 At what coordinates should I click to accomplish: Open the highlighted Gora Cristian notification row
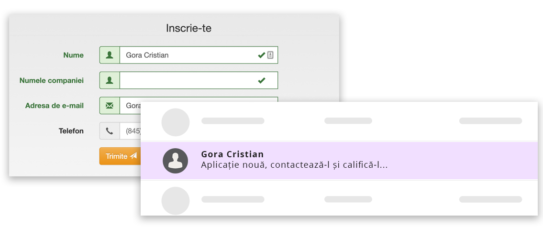(x=339, y=161)
